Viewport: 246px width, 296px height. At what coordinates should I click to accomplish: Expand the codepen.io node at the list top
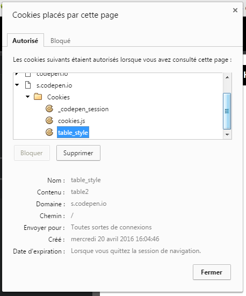(x=17, y=74)
